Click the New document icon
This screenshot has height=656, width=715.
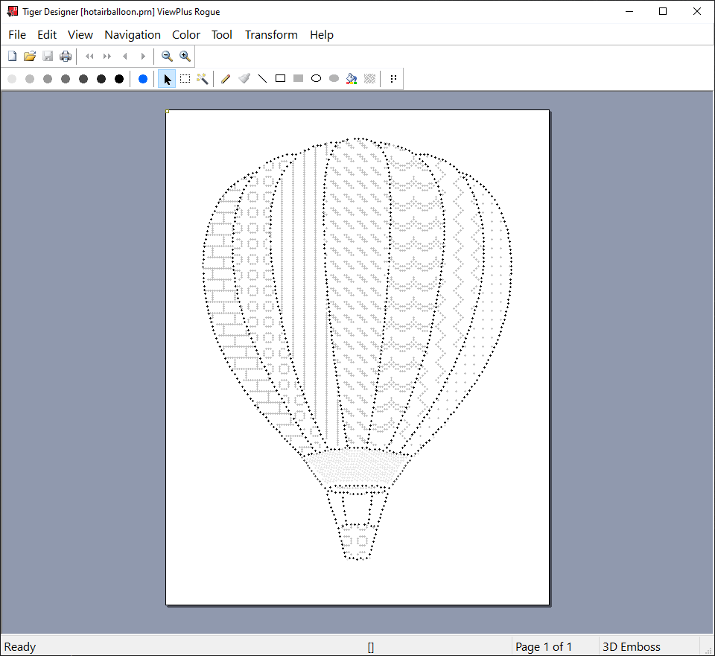[x=12, y=57]
